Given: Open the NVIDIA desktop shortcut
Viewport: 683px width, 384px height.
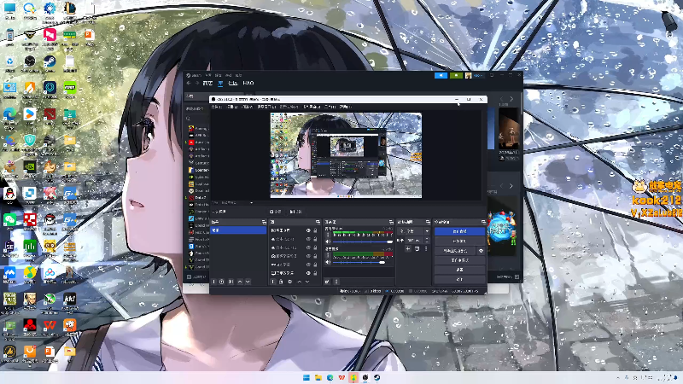Looking at the screenshot, I should point(30,166).
